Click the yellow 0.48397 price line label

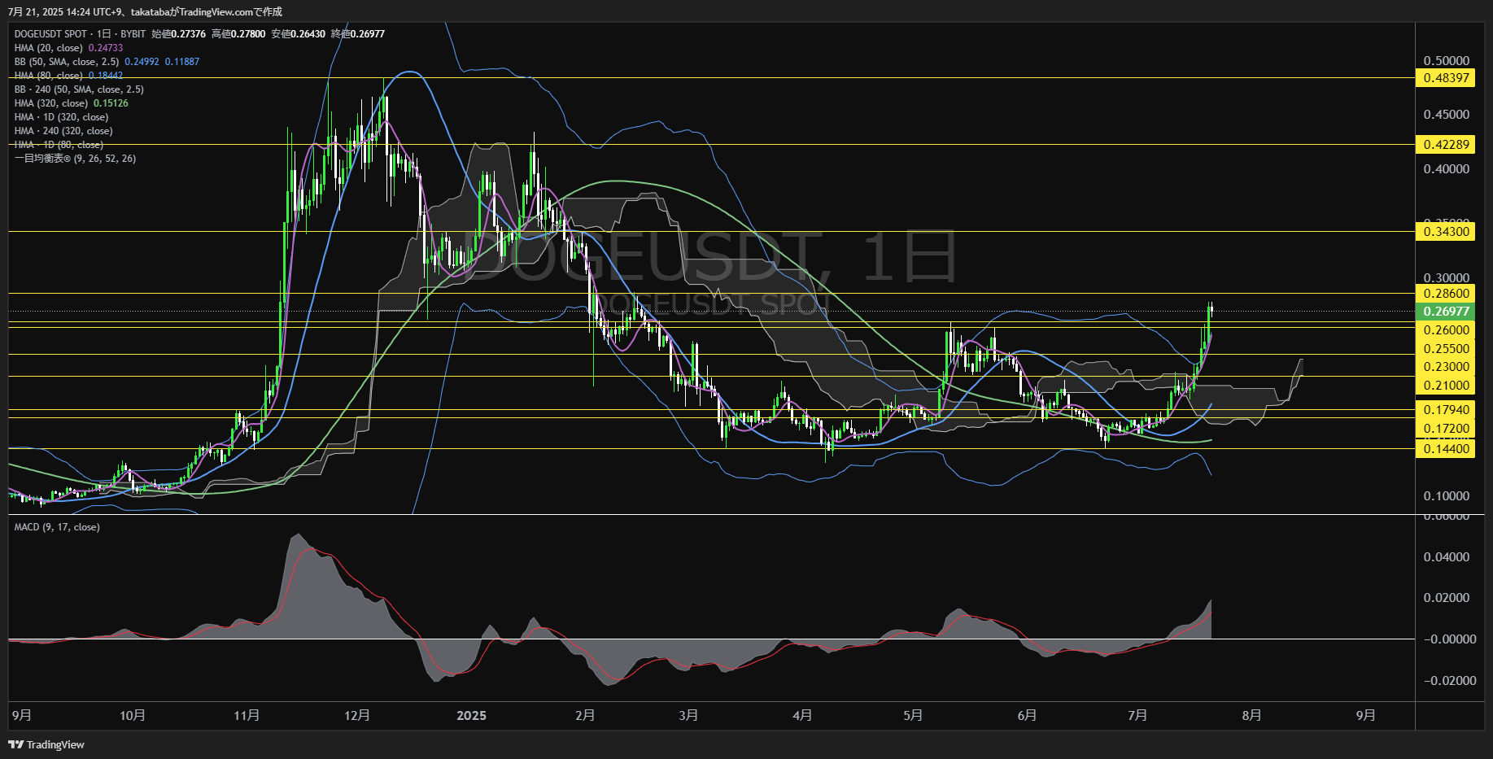point(1446,78)
